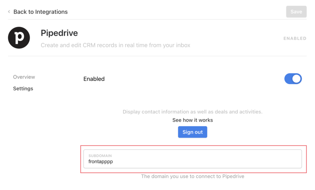Disable the Pipedrive Enabled toggle switch
This screenshot has height=190, width=315.
[x=293, y=79]
